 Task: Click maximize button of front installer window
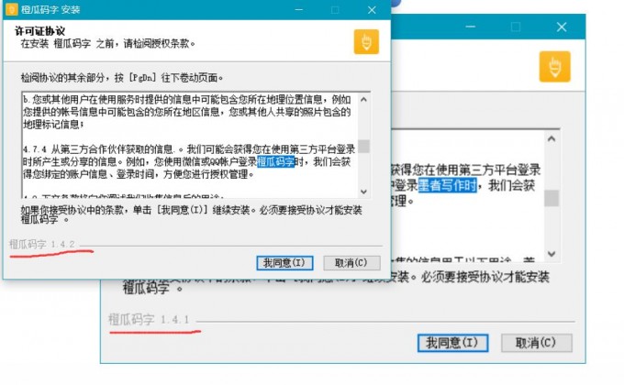point(334,9)
